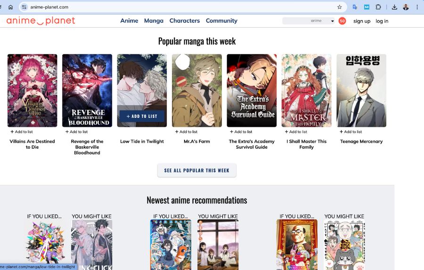
Task: Click the blue M extension icon
Action: click(367, 7)
